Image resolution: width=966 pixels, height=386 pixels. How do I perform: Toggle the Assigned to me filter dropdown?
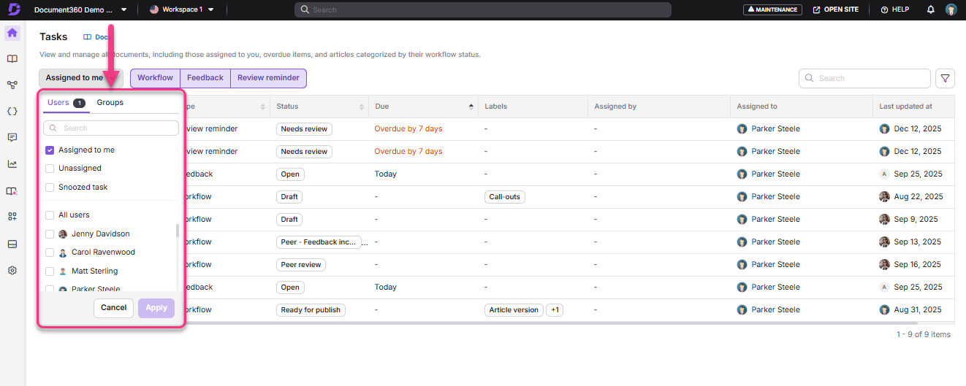point(80,78)
